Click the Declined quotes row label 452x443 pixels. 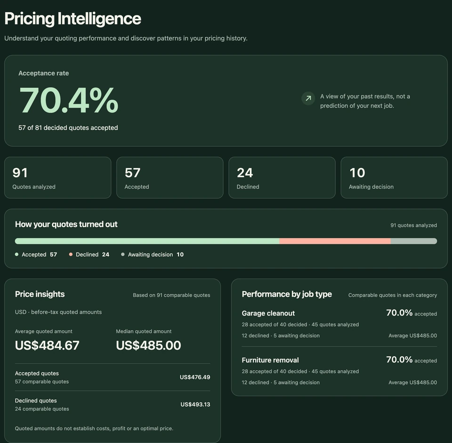point(36,401)
